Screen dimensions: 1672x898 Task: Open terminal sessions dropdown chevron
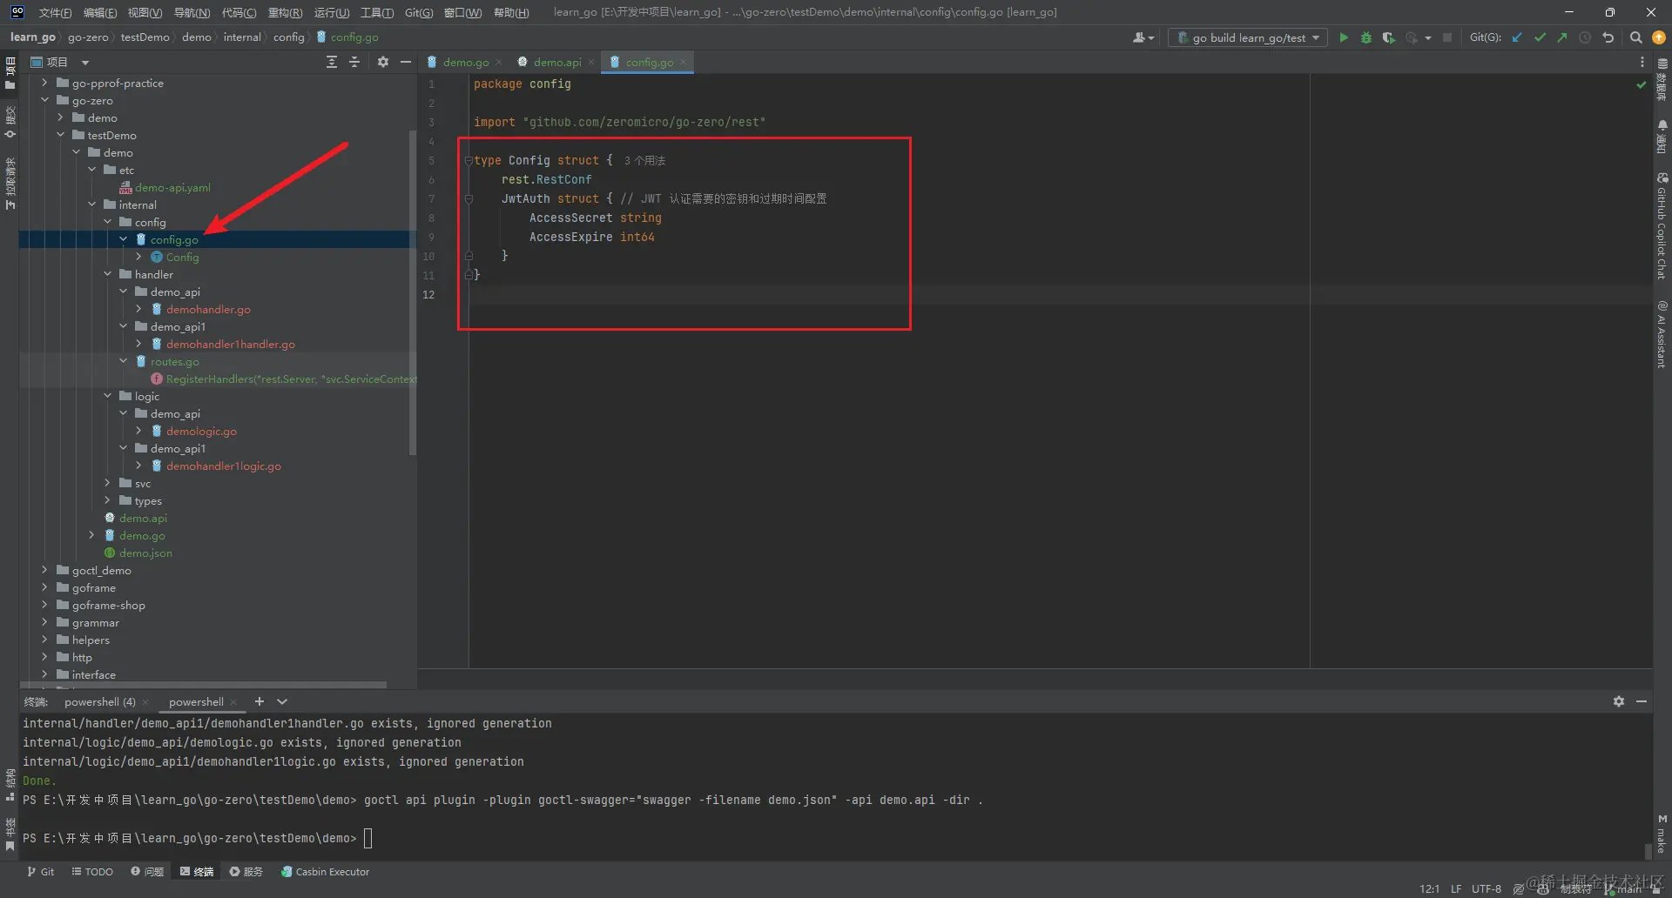[282, 701]
